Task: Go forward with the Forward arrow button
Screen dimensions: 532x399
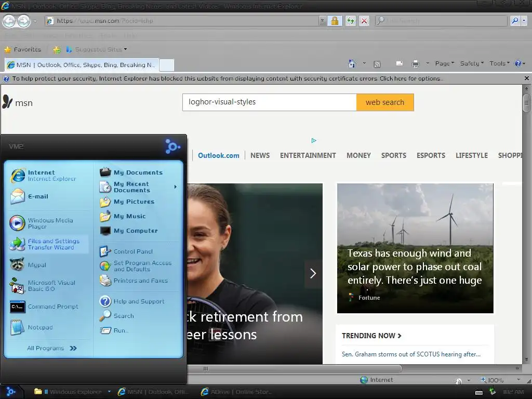Action: pyautogui.click(x=24, y=21)
